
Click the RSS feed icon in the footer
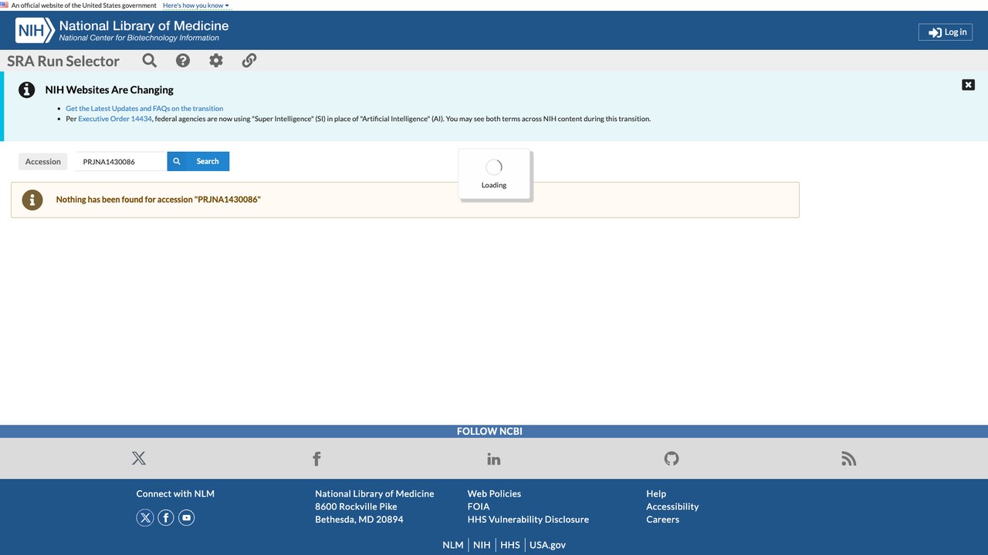tap(849, 459)
